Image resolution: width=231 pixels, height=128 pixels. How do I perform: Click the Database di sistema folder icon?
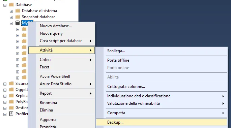point(18,10)
